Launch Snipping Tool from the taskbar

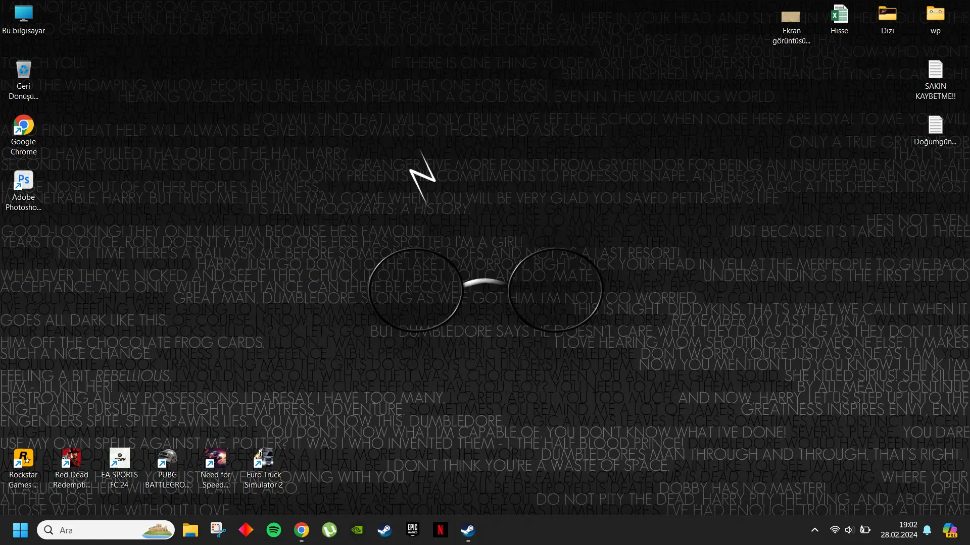[218, 530]
